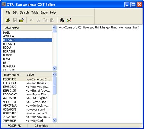The width and height of the screenshot is (144, 129).
Task: Click the table list scrollbar thumb
Action: tap(54, 31)
